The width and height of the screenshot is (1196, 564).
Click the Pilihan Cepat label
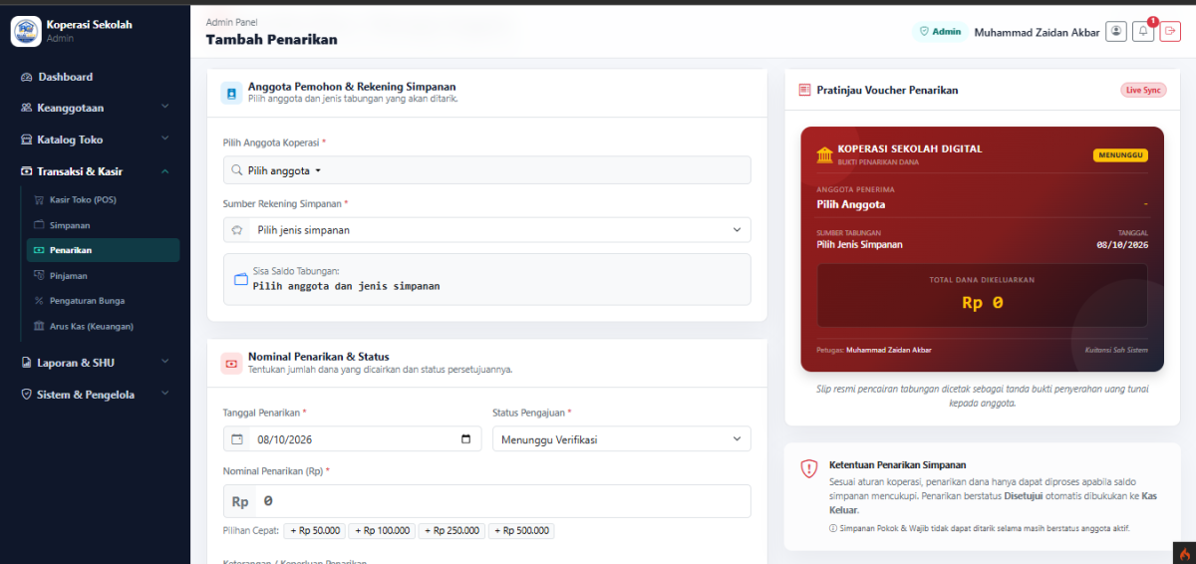[251, 531]
